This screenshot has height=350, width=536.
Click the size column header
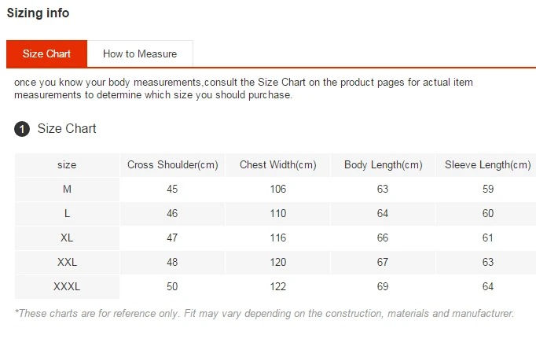pyautogui.click(x=67, y=165)
